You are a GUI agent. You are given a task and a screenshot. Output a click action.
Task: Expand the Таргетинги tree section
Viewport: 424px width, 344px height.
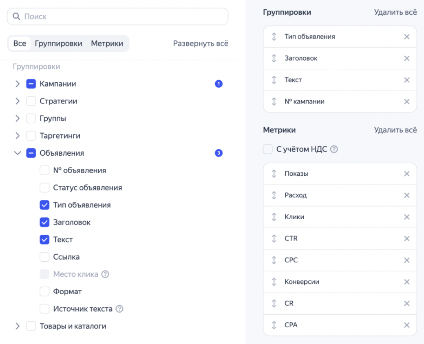click(x=18, y=136)
